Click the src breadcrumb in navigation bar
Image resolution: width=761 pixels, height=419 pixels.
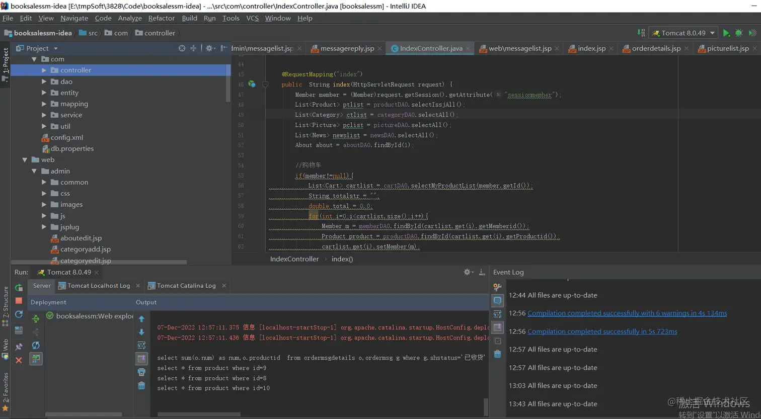tap(88, 33)
